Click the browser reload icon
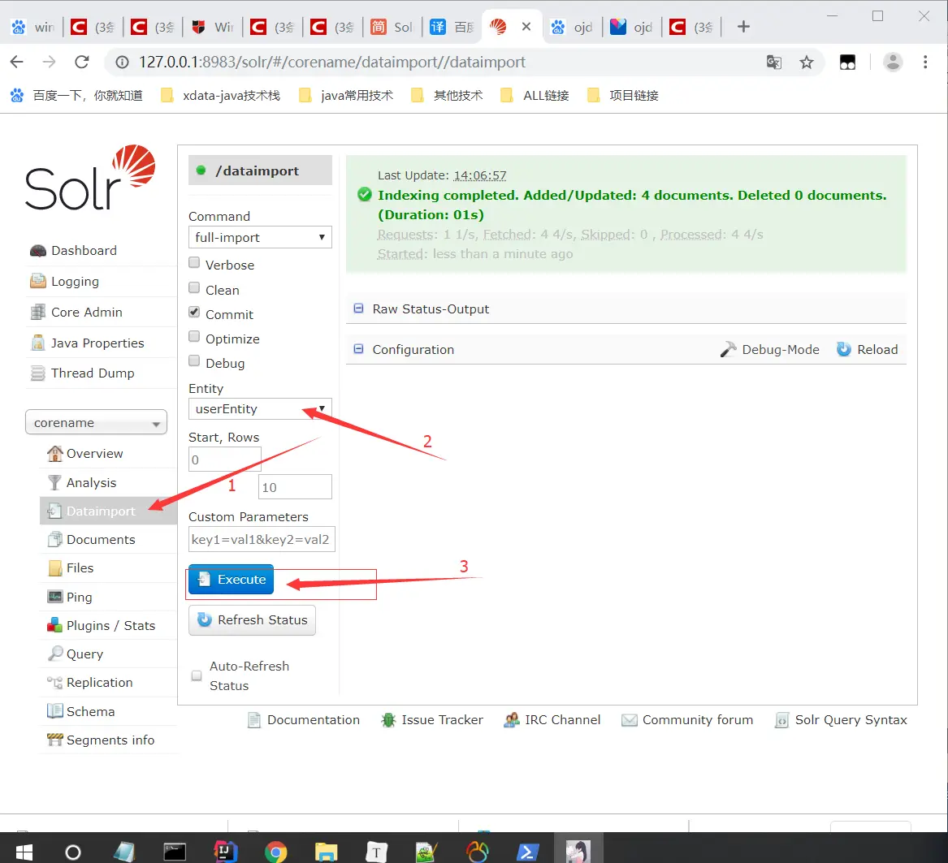 (x=81, y=62)
